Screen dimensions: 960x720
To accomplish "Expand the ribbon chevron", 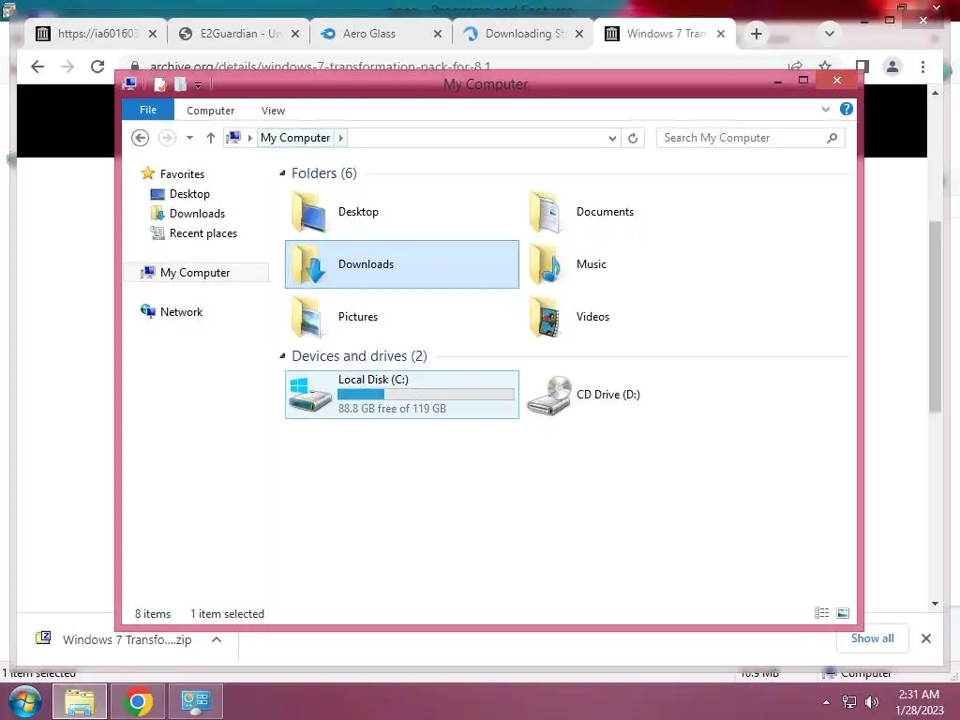I will [x=825, y=109].
